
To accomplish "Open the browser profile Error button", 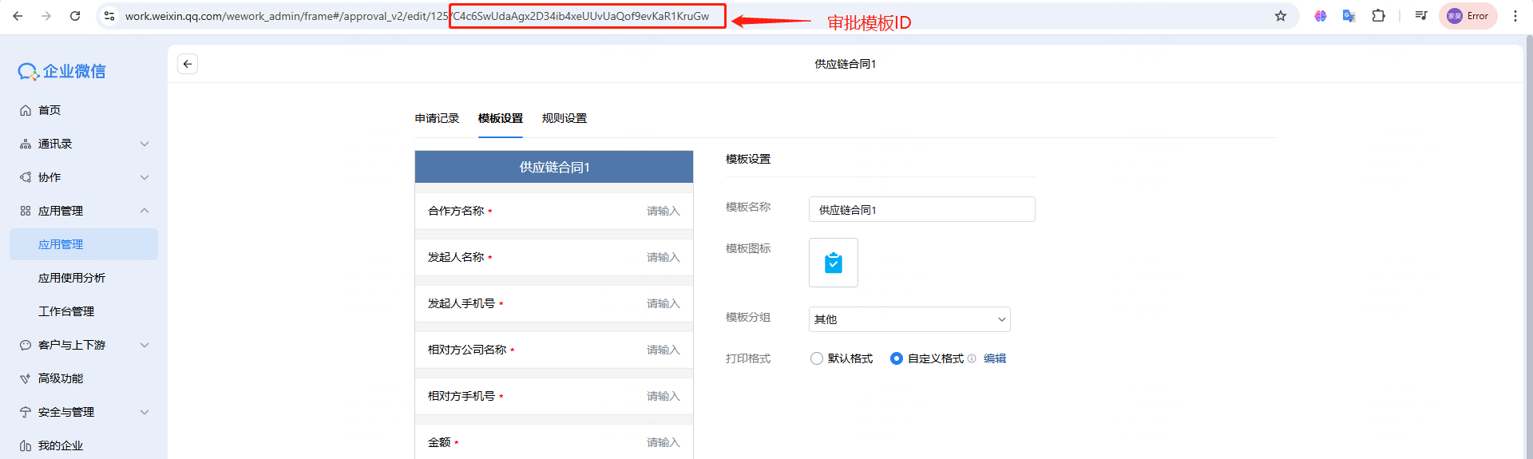I will tap(1468, 16).
